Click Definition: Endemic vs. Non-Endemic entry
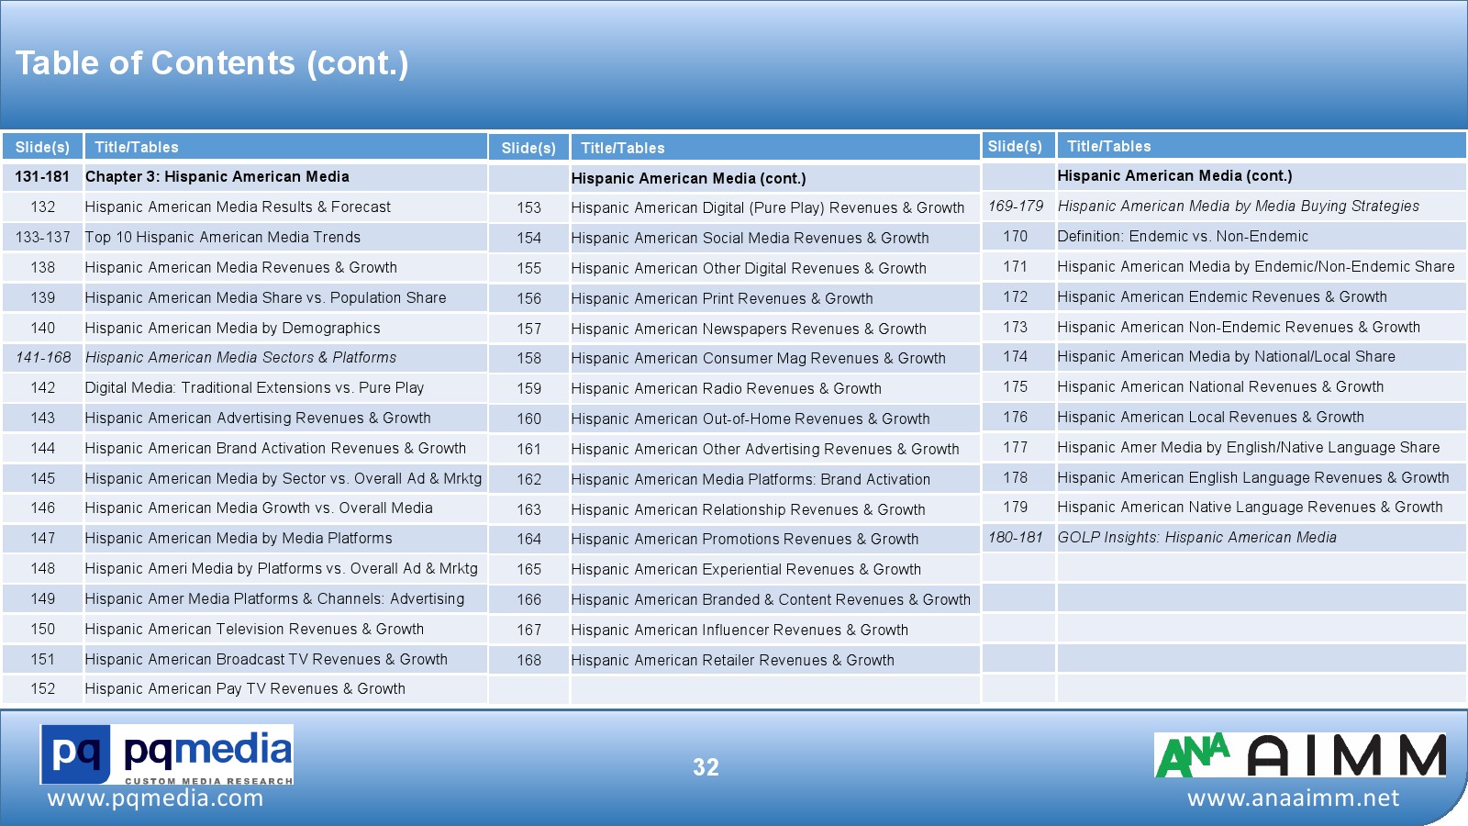The image size is (1468, 826). [x=1183, y=237]
